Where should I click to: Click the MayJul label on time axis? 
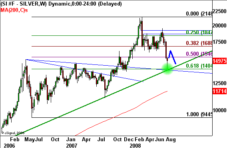coord(34,140)
